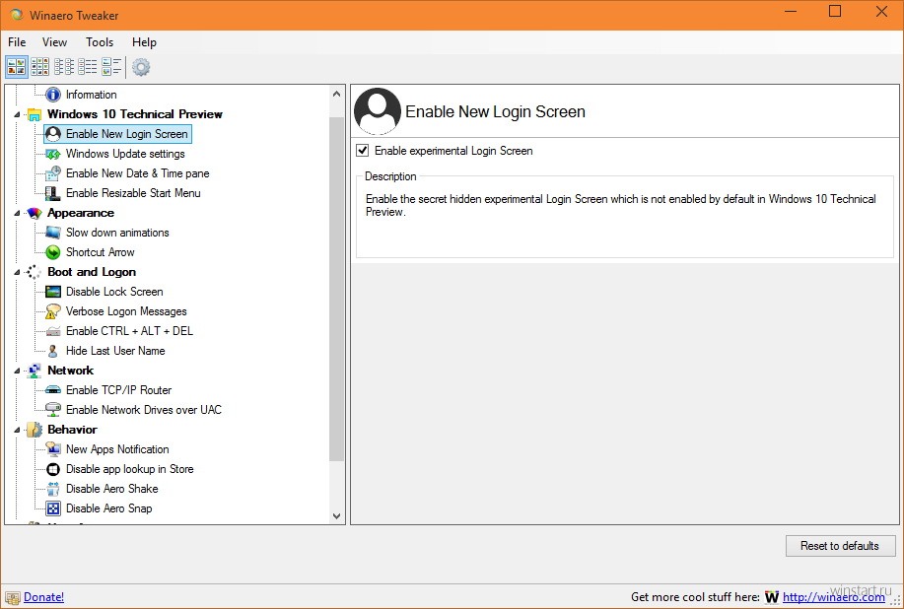Viewport: 904px width, 609px height.
Task: Click the Enable TCP/IP Router icon
Action: click(53, 390)
